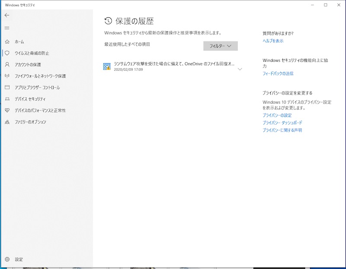346x269 pixels.
Task: Click the device performance heart icon
Action: [7, 111]
